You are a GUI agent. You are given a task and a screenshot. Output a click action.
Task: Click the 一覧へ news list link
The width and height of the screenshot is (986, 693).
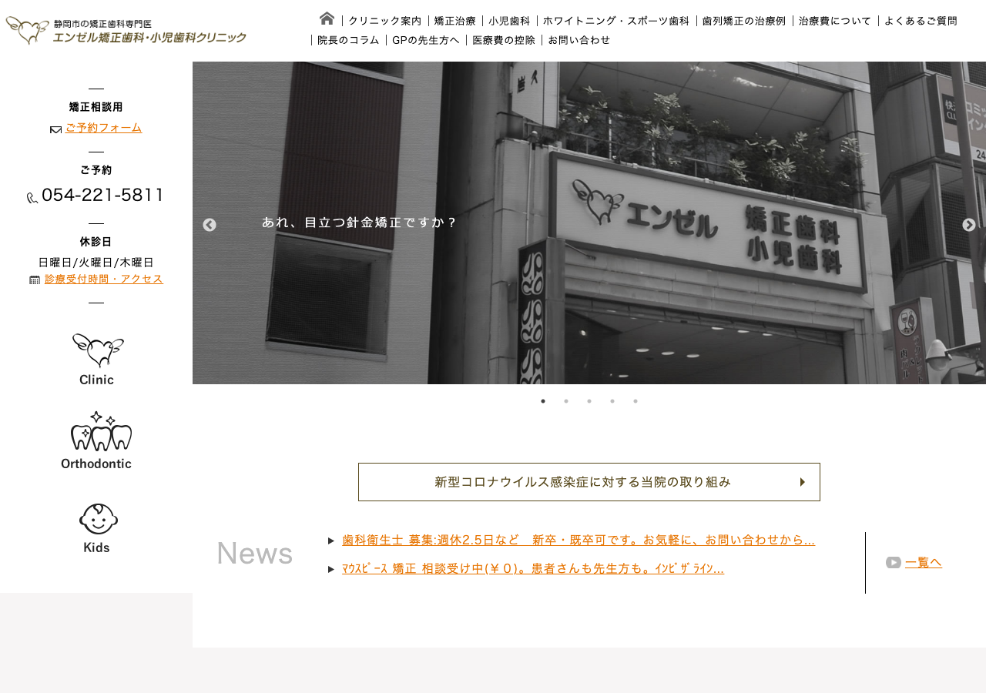924,563
